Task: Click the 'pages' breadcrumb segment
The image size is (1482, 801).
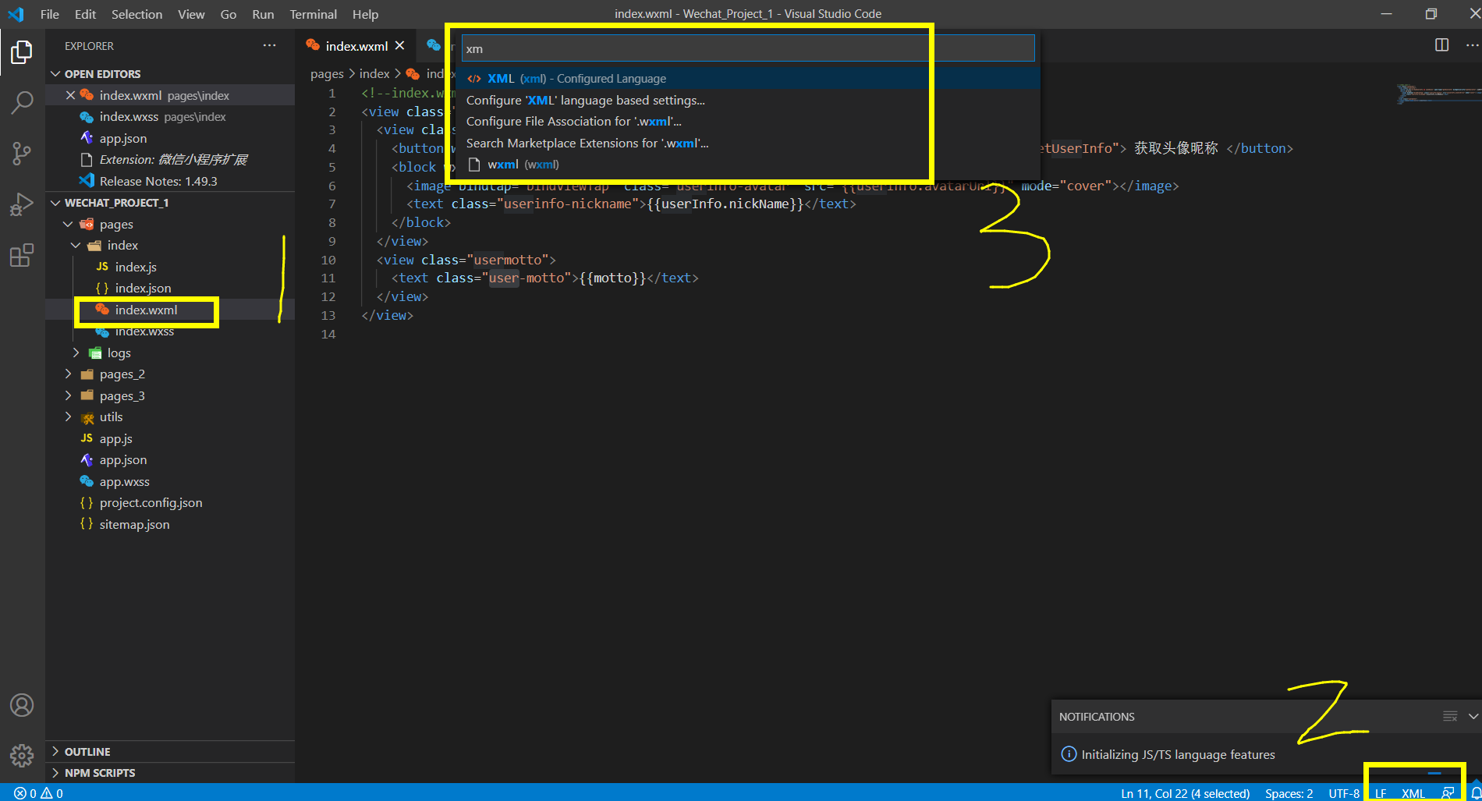Action: coord(327,73)
